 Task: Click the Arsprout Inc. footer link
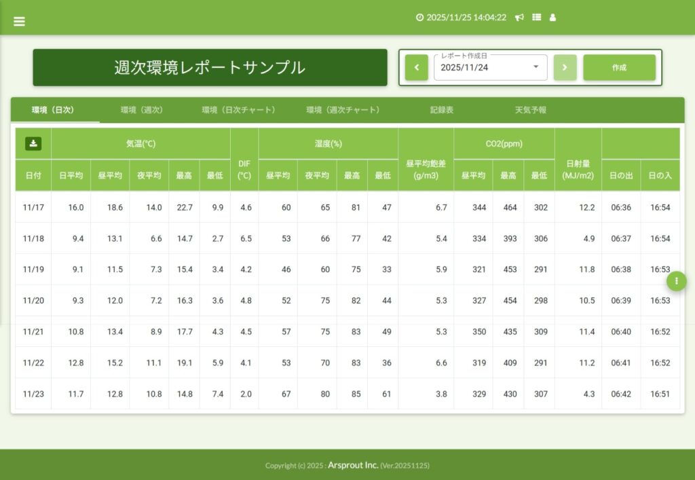click(x=353, y=465)
